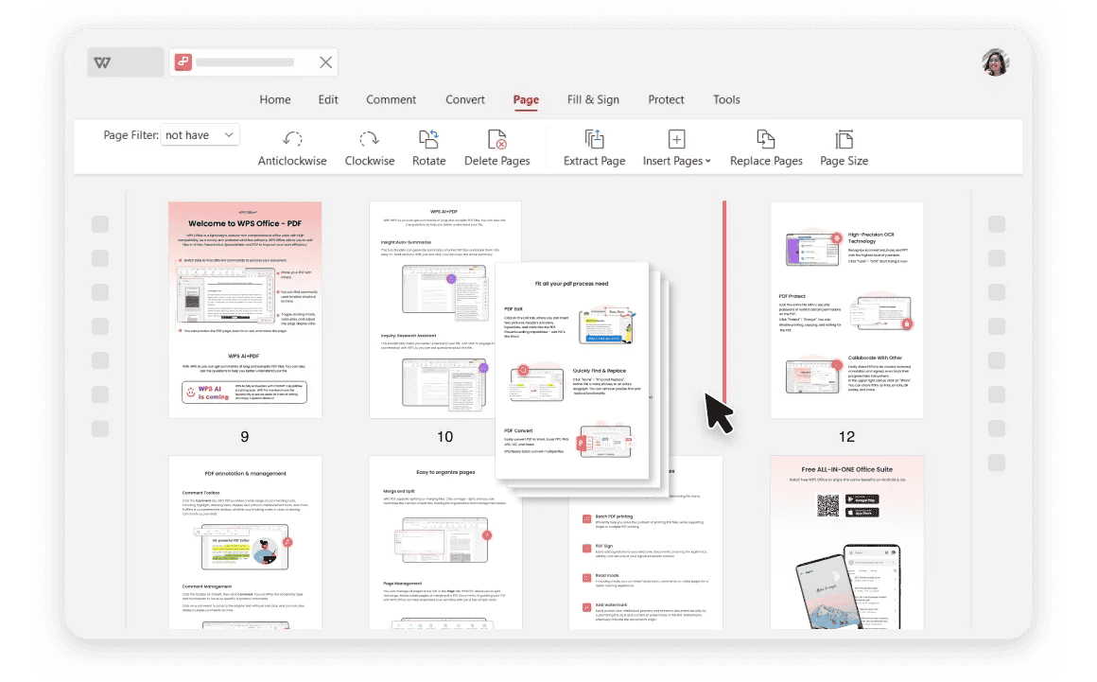Screen dimensions: 1097x682
Task: Open the Comment tab
Action: click(392, 99)
